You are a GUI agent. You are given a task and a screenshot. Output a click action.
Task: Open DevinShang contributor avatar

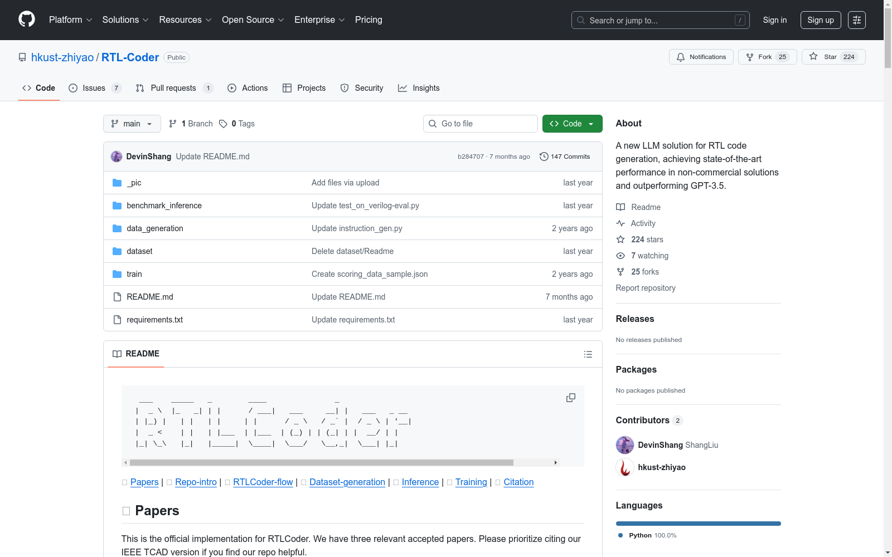point(625,445)
